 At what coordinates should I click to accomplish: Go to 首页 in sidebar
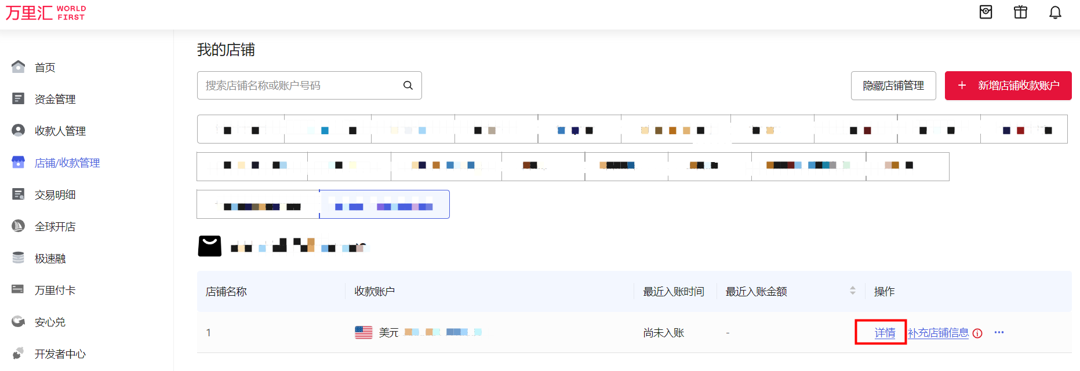[45, 68]
